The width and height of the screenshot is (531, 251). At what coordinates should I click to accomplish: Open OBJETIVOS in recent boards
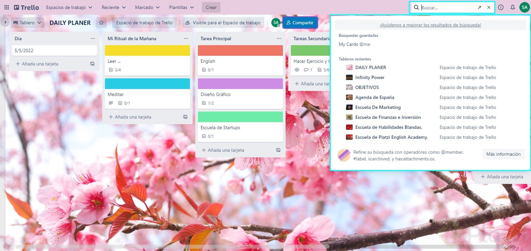[x=367, y=87]
